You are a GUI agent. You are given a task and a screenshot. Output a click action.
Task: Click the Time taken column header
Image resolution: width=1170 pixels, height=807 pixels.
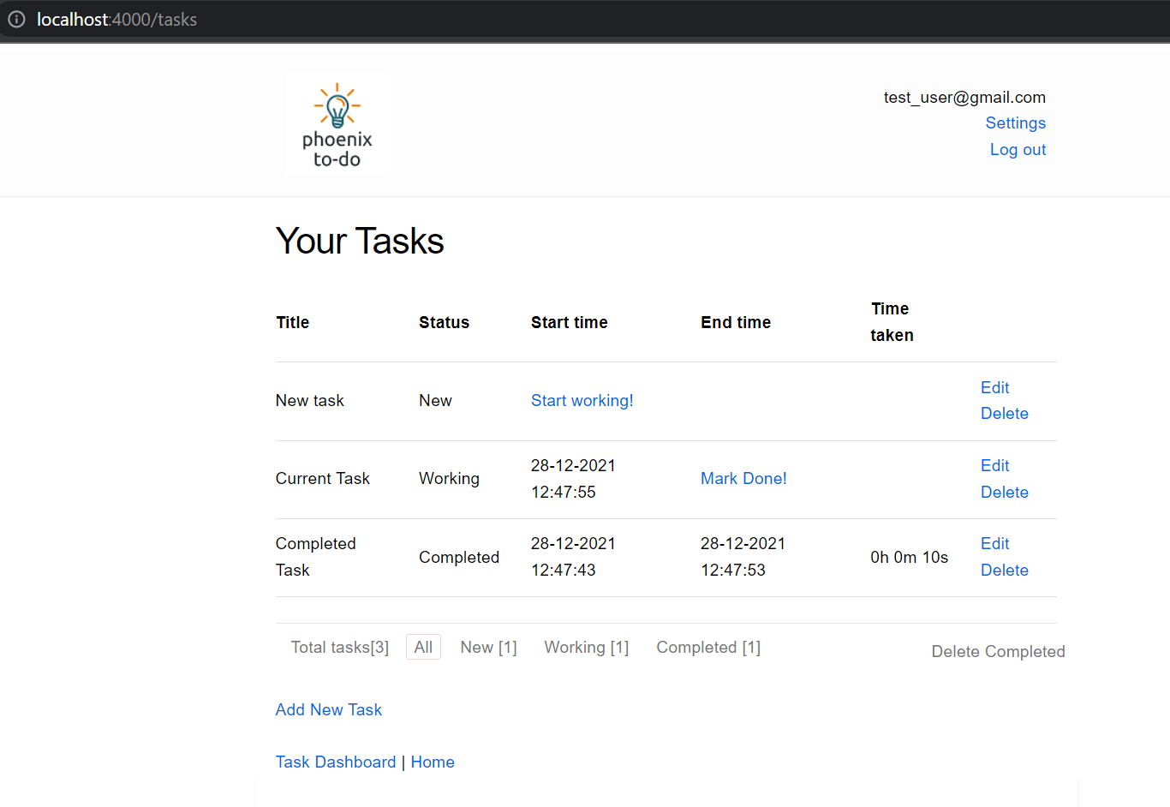892,322
